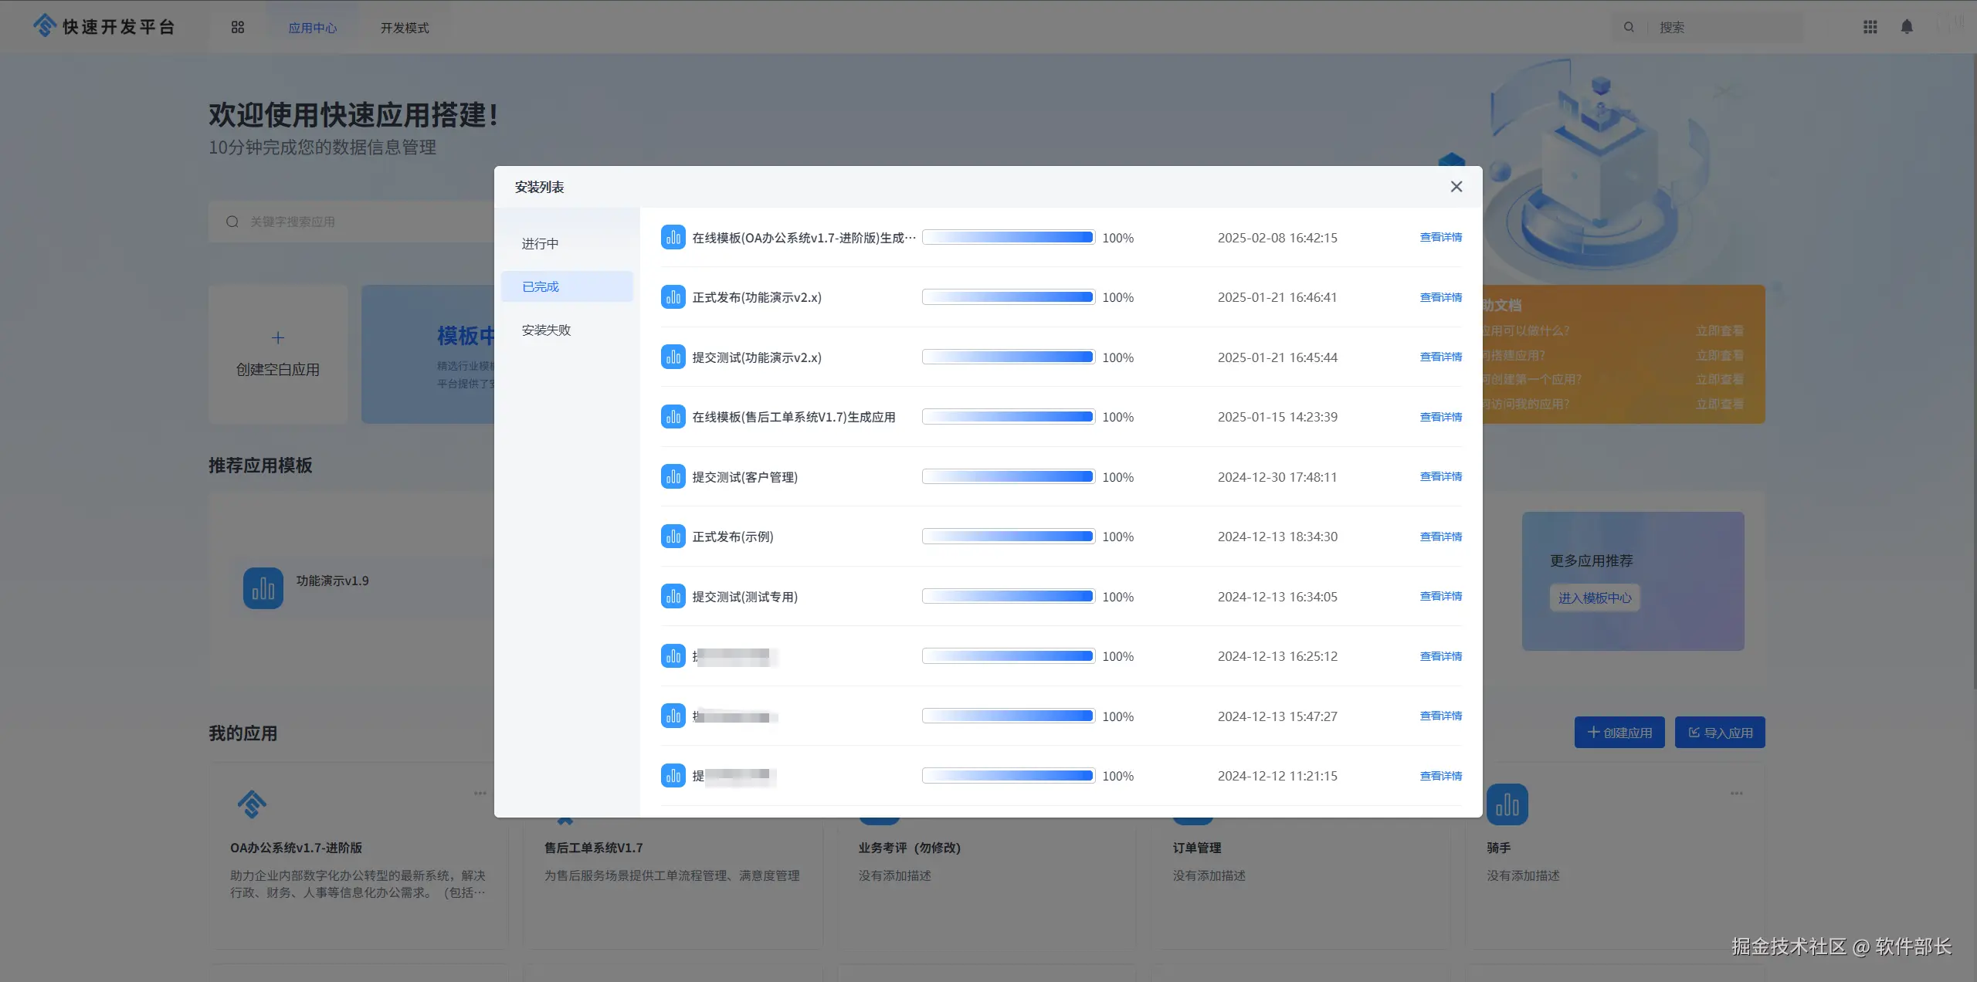Click progress bar of 提交测试(测试专用)
Viewport: 1977px width, 982px height.
[x=1008, y=596]
